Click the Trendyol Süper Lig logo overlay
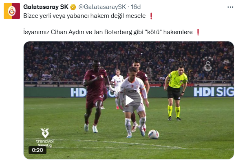Screen dimensions: 238x164 45,138
